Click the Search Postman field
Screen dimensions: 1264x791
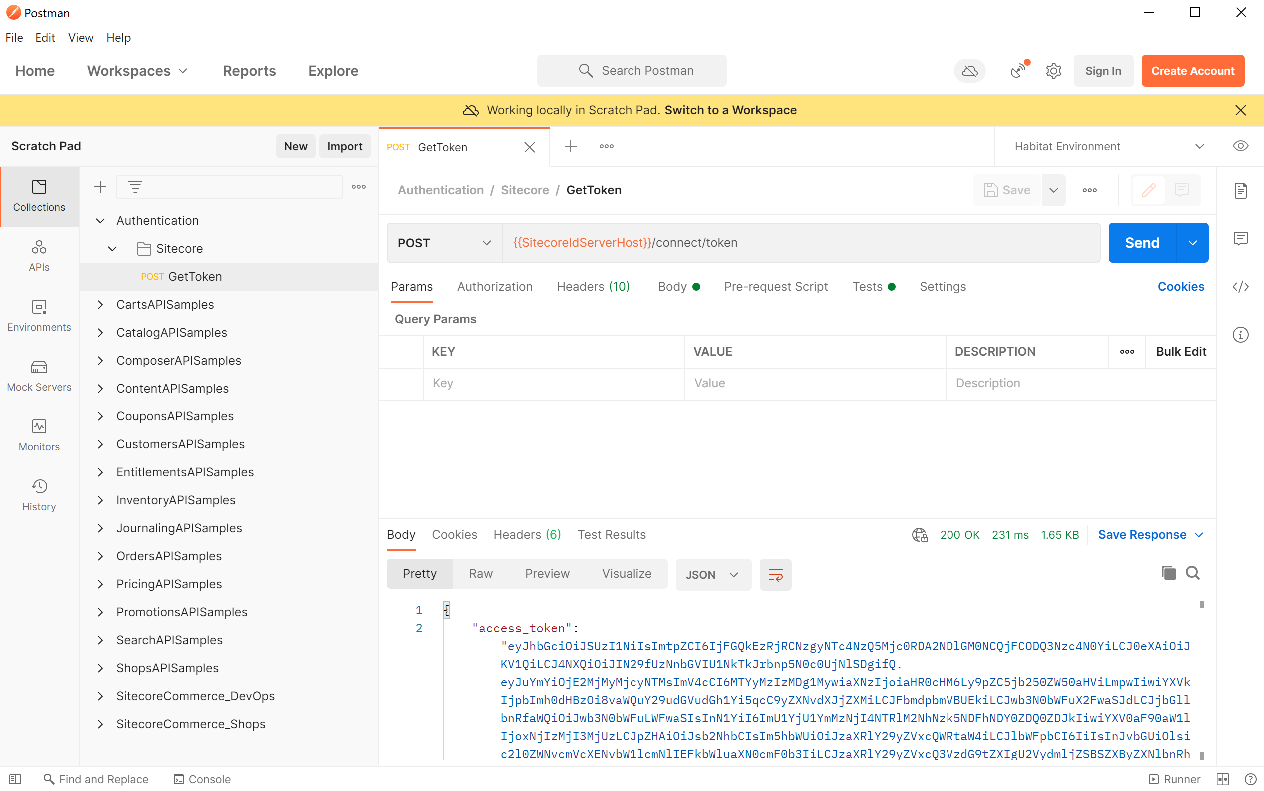pos(631,70)
